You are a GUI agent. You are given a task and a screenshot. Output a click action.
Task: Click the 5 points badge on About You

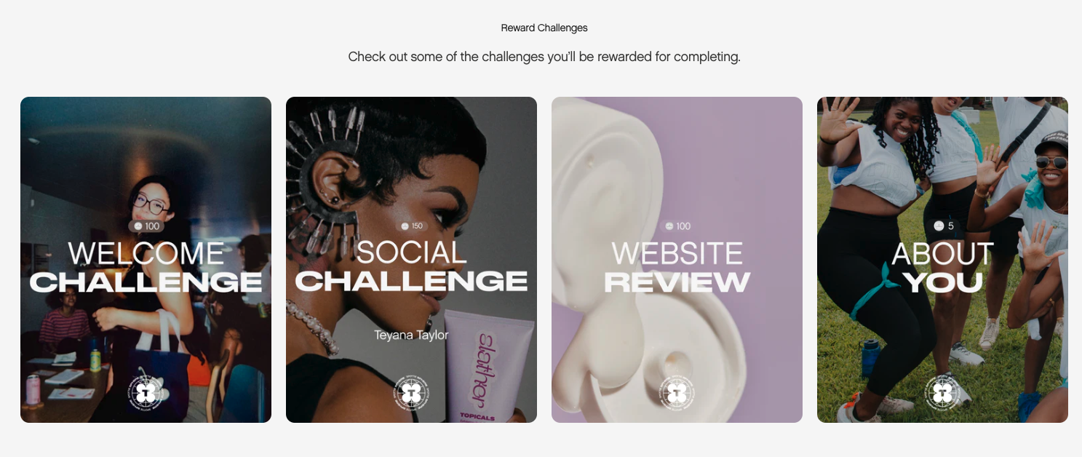(x=943, y=226)
